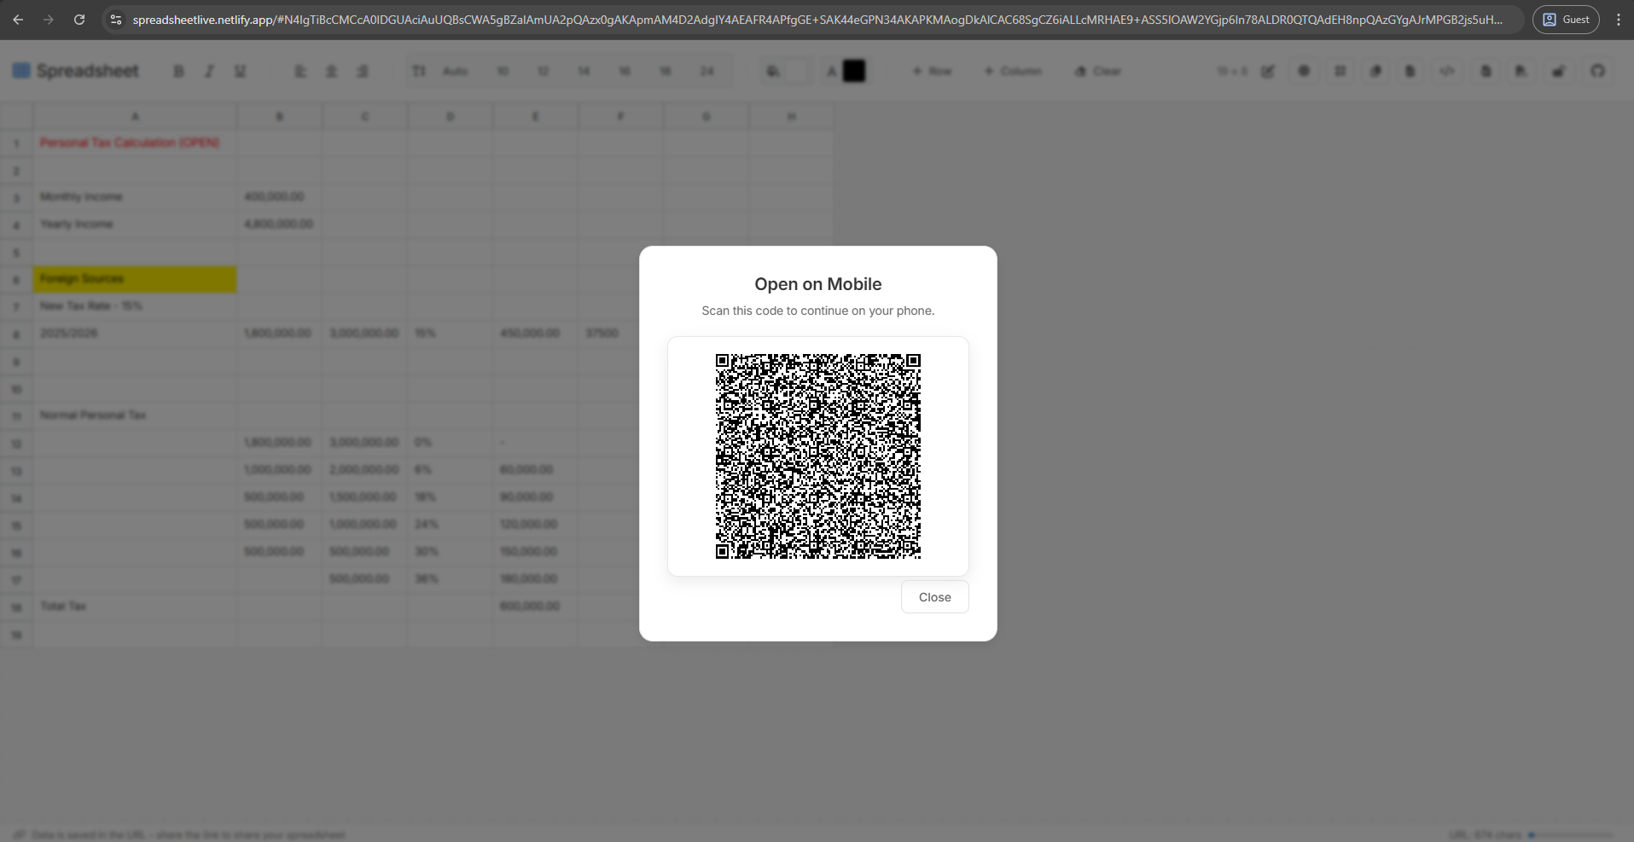
Task: Select the 2025/2026 cell
Action: [x=135, y=334]
